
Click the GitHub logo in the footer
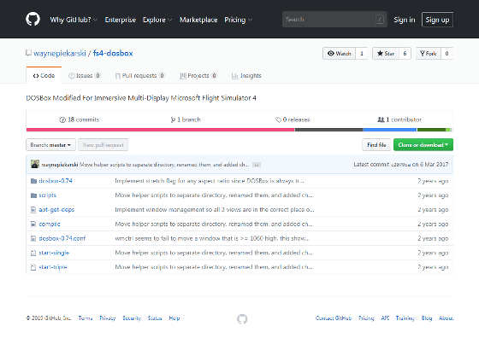tap(242, 319)
